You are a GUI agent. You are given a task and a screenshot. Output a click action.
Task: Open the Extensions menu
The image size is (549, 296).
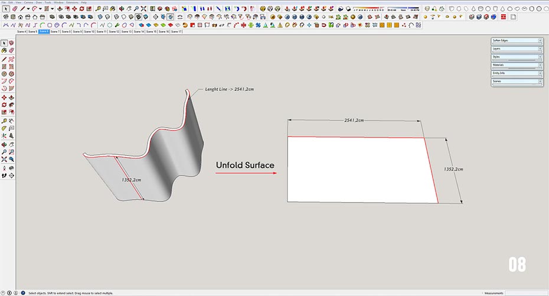tap(72, 2)
